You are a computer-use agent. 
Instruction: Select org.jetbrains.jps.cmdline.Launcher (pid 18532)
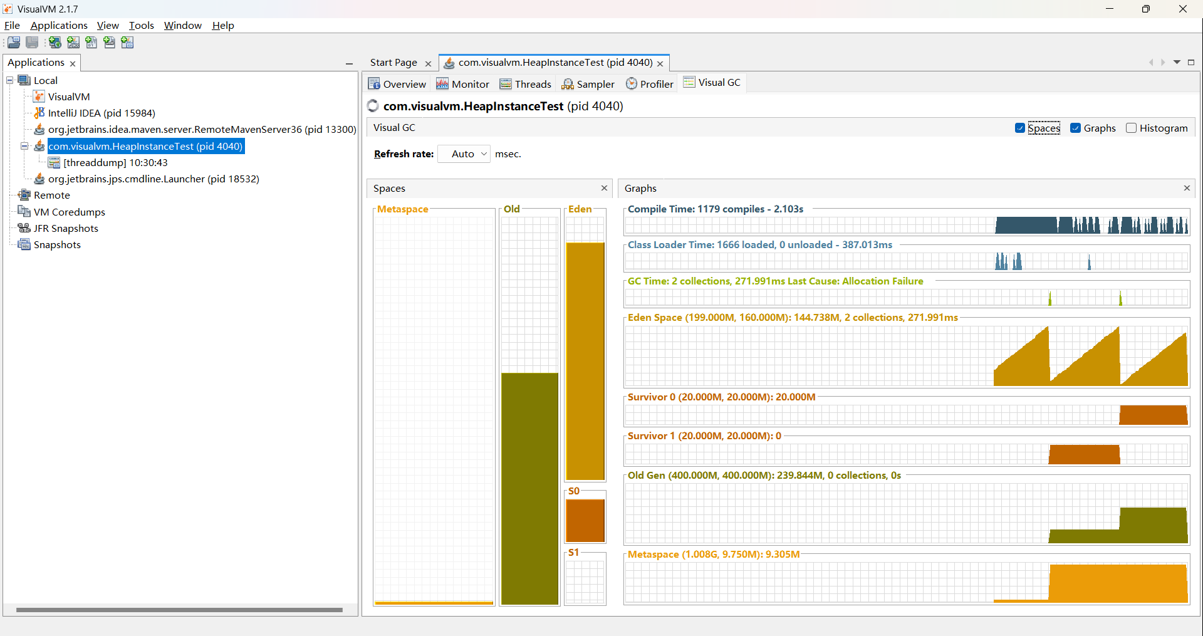(x=154, y=179)
